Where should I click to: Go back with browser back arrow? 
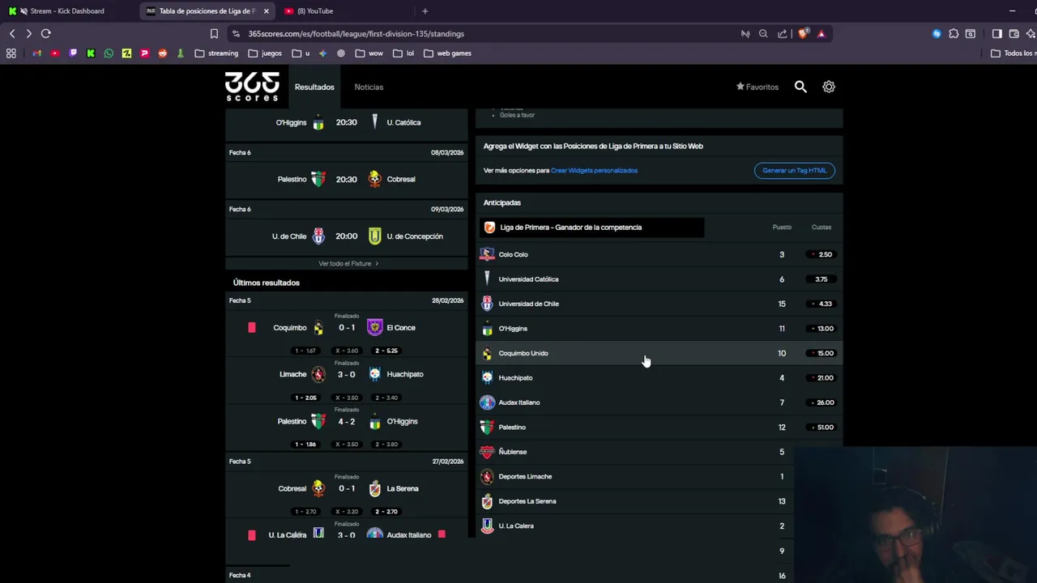click(12, 33)
